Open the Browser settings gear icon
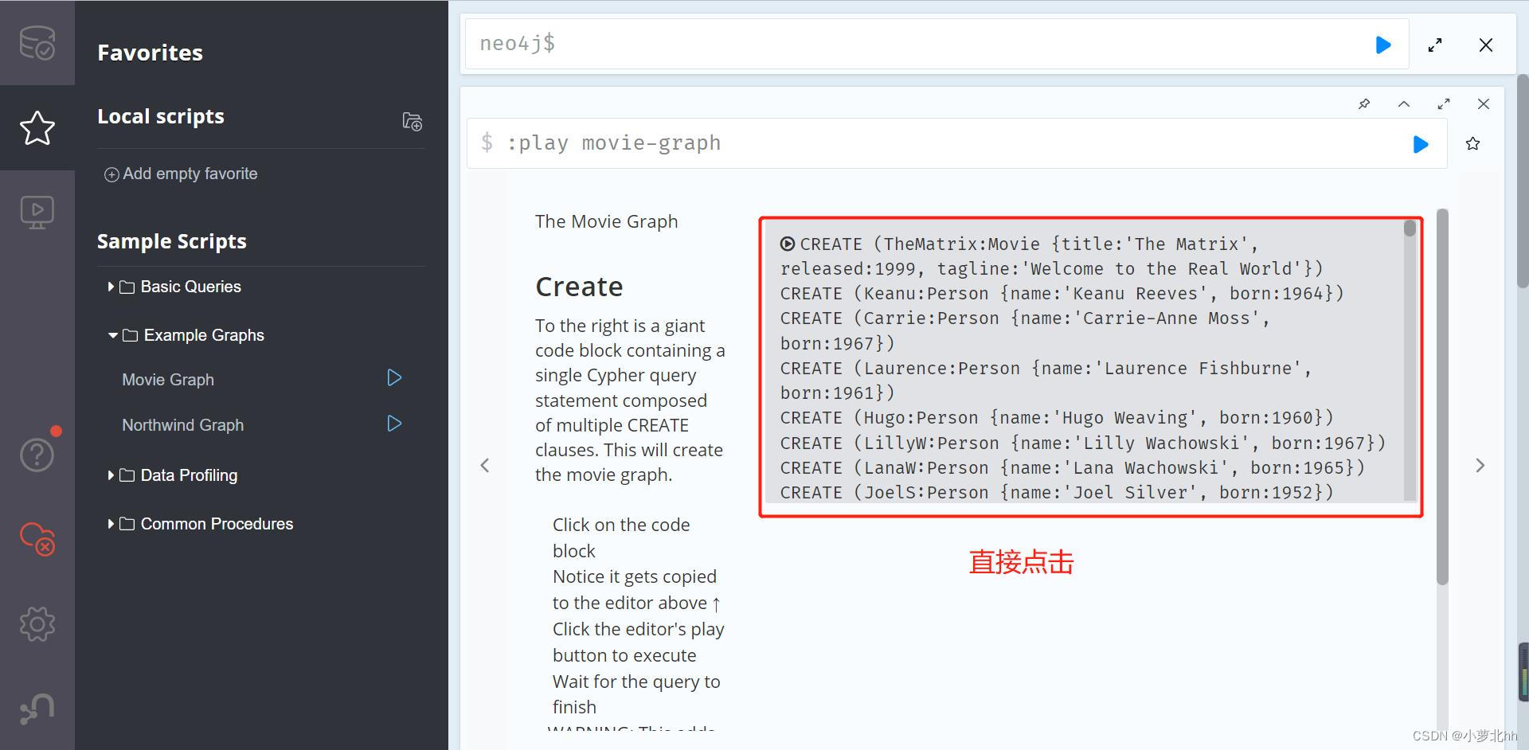This screenshot has height=750, width=1529. (37, 623)
